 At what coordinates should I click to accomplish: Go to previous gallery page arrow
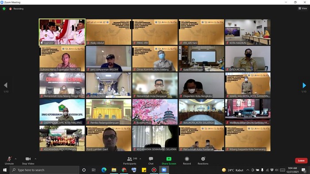point(5,85)
